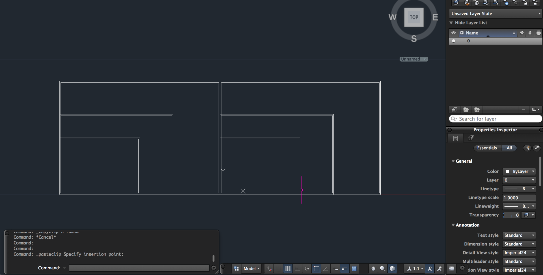Open the Multileader style Standard dropdown

coord(519,262)
